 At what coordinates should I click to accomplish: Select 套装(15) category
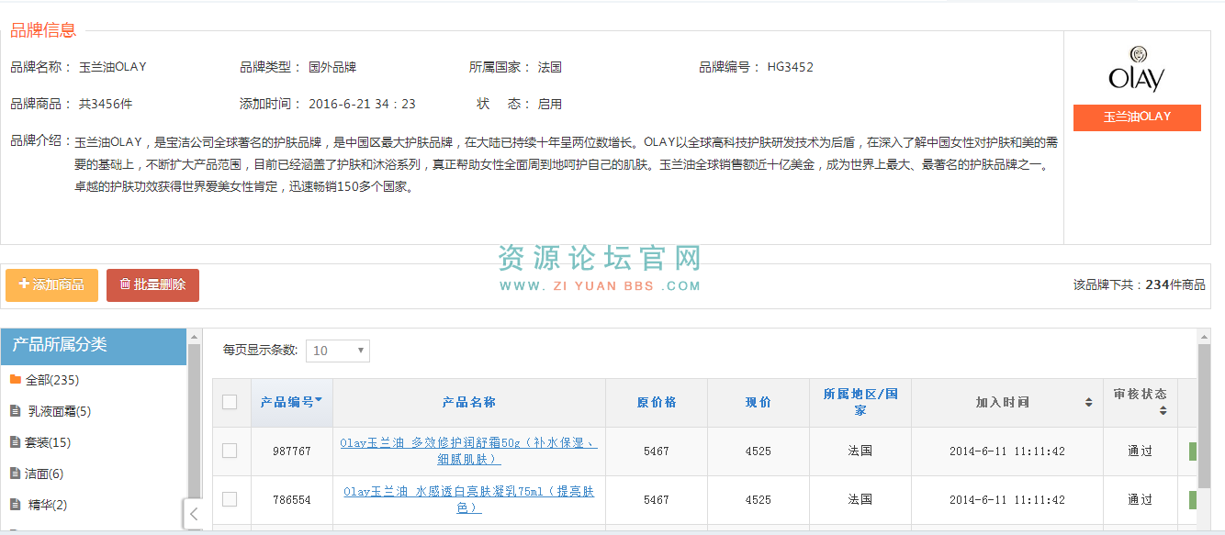coord(50,442)
